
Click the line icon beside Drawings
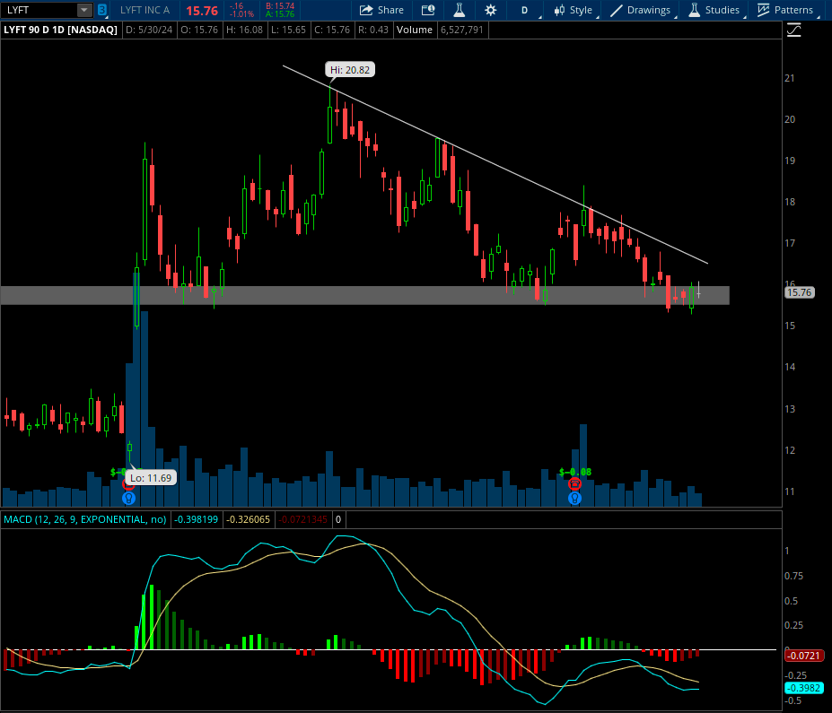616,10
